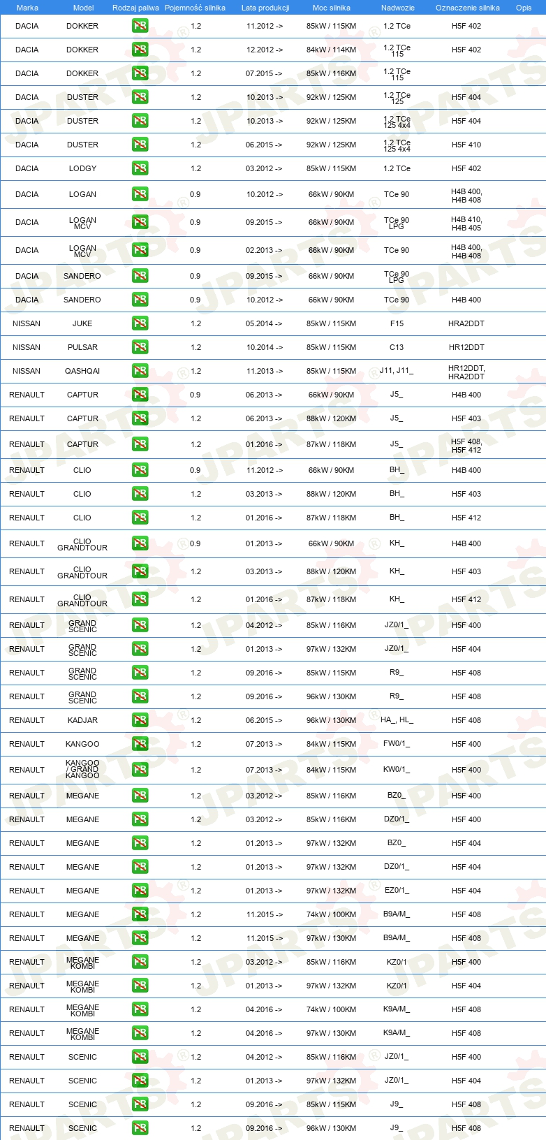
Task: Click the fuel icon in the Dacia LOGAN 10.2012 row
Action: (x=140, y=194)
